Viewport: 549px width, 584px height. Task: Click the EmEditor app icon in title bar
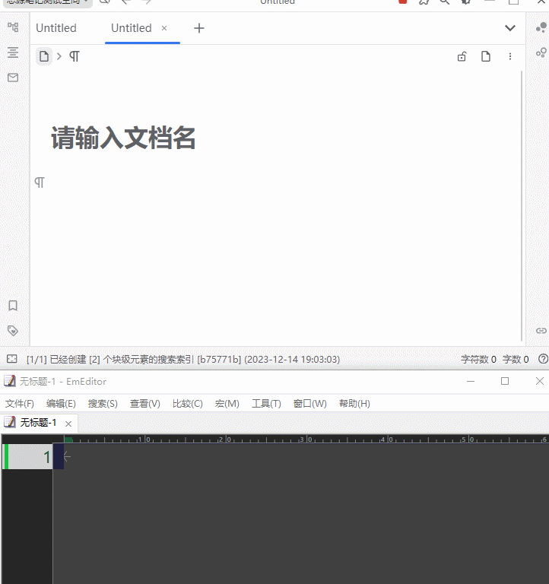pos(10,381)
